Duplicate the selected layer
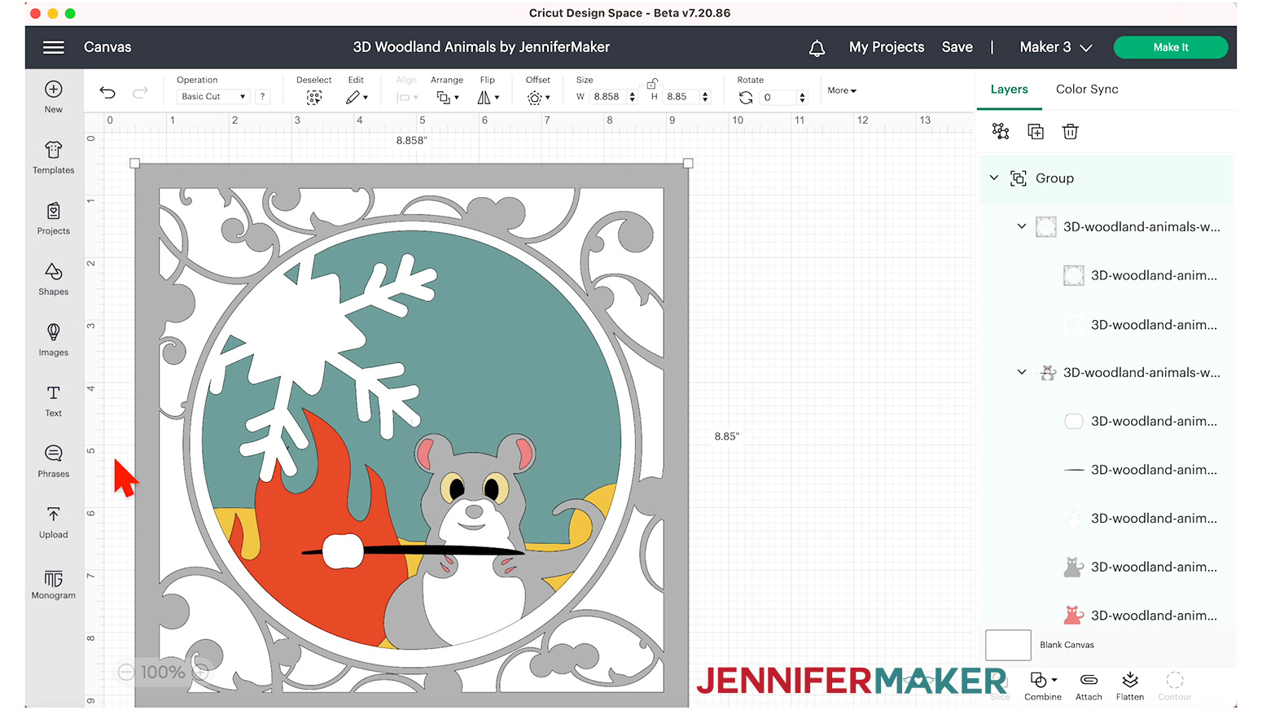The image size is (1262, 710). [x=1036, y=131]
